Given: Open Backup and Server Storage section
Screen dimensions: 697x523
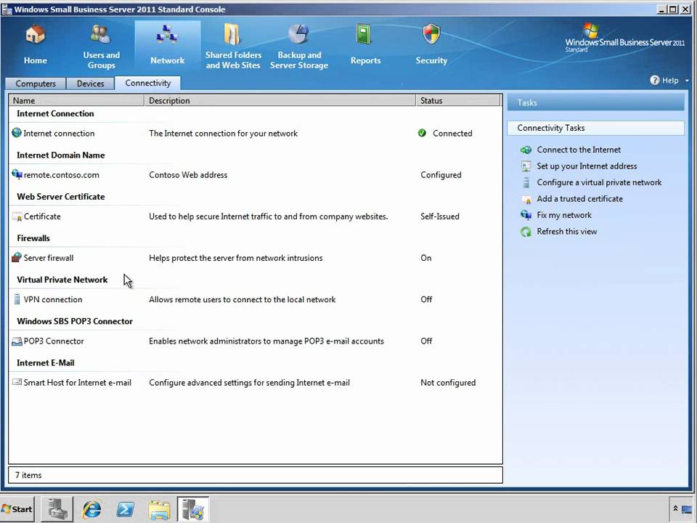Looking at the screenshot, I should pyautogui.click(x=299, y=46).
